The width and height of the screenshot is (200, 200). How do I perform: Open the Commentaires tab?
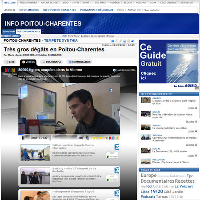[x=80, y=62]
